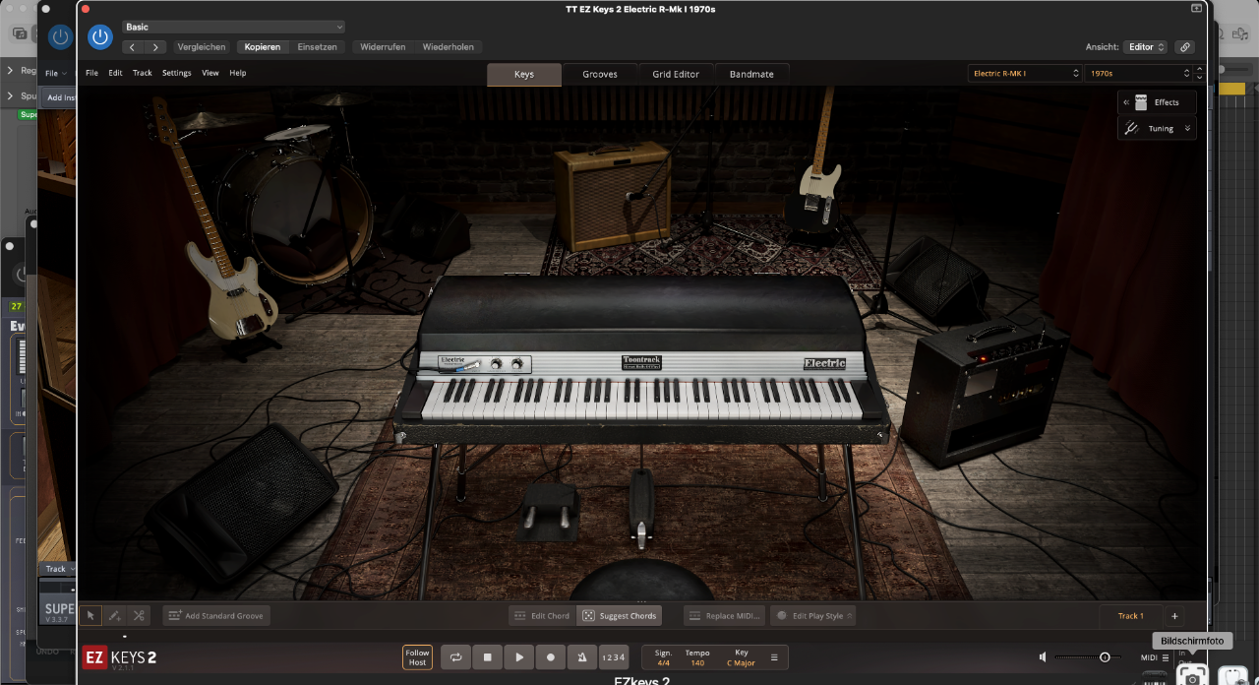Click the EZ Keys 2 logo
The height and width of the screenshot is (685, 1259).
click(x=119, y=657)
